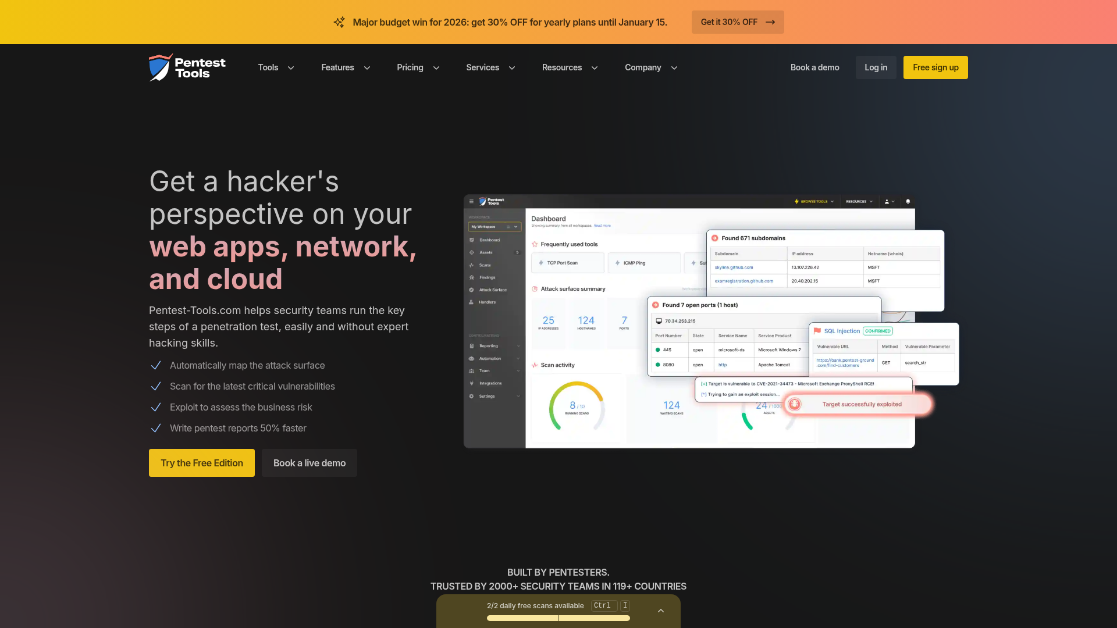Select the Integrations plug icon in the preview sidebar
1117x628 pixels.
coord(471,383)
